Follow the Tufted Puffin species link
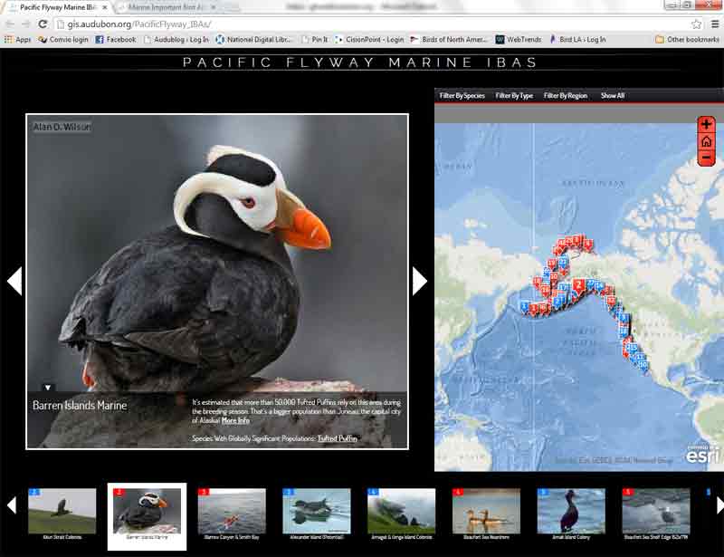Image resolution: width=724 pixels, height=557 pixels. [x=337, y=438]
